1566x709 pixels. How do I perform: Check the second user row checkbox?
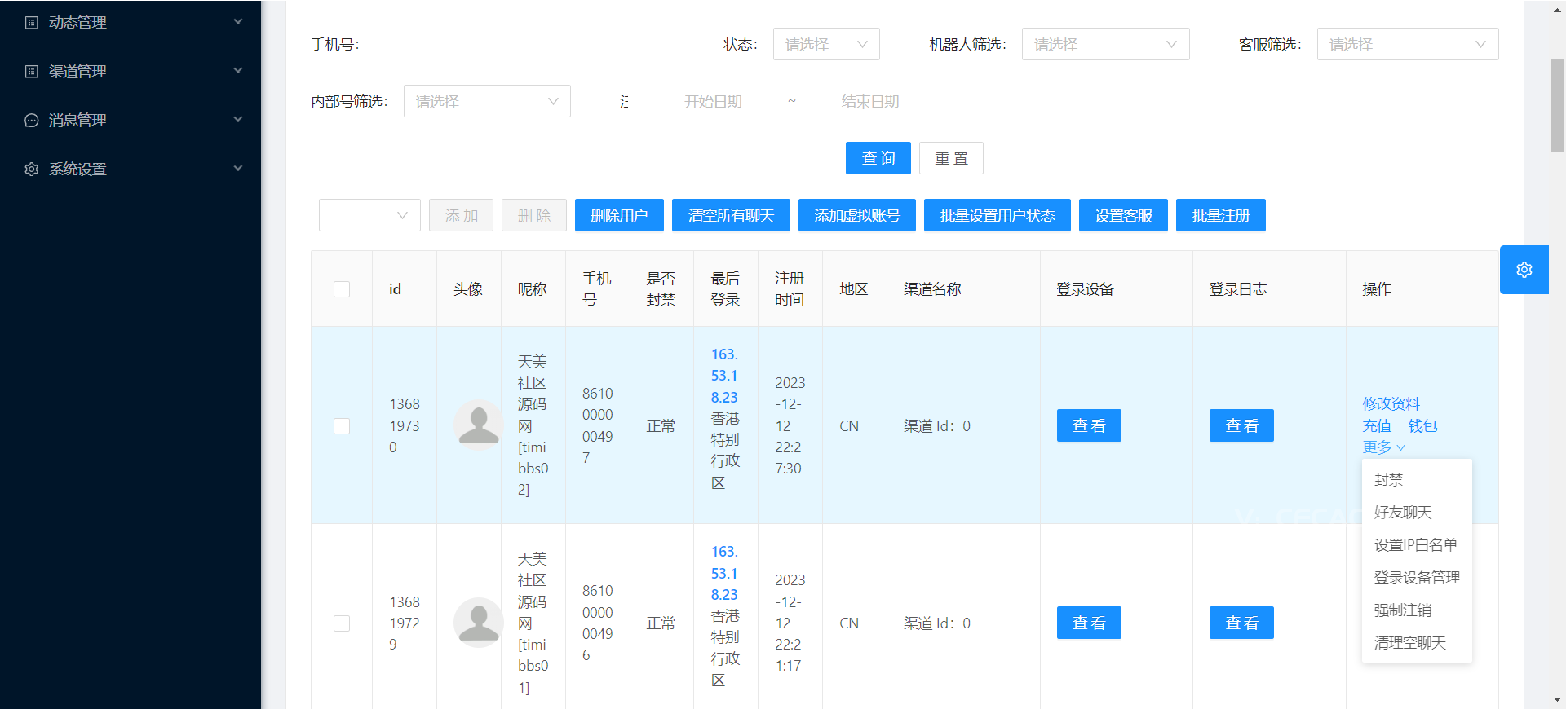tap(342, 623)
